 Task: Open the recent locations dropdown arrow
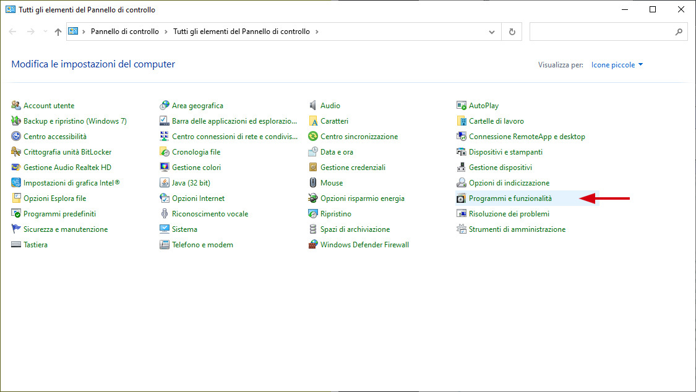point(45,32)
